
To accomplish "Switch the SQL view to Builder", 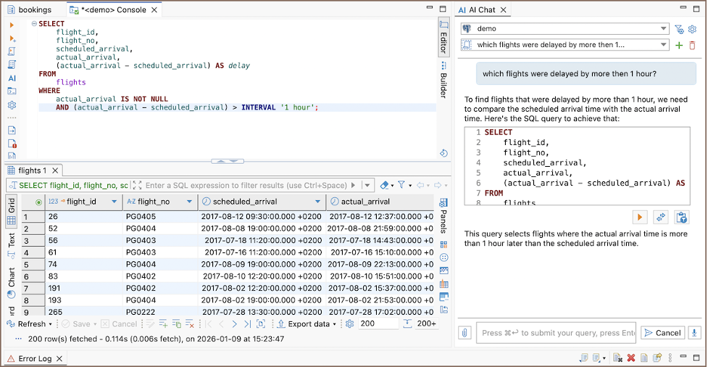I will [x=443, y=80].
